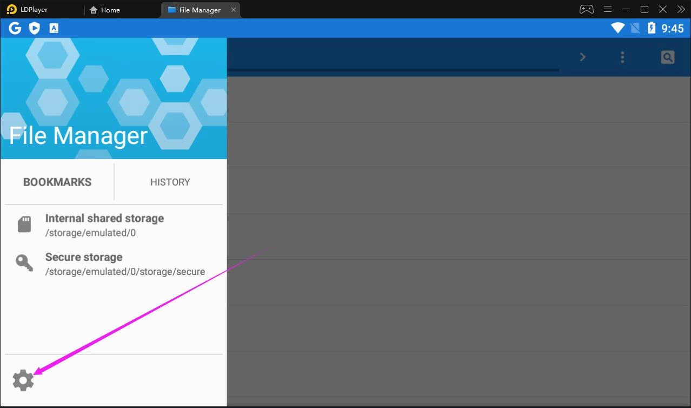Viewport: 691px width, 408px height.
Task: Click the battery icon in the status bar
Action: tap(650, 28)
